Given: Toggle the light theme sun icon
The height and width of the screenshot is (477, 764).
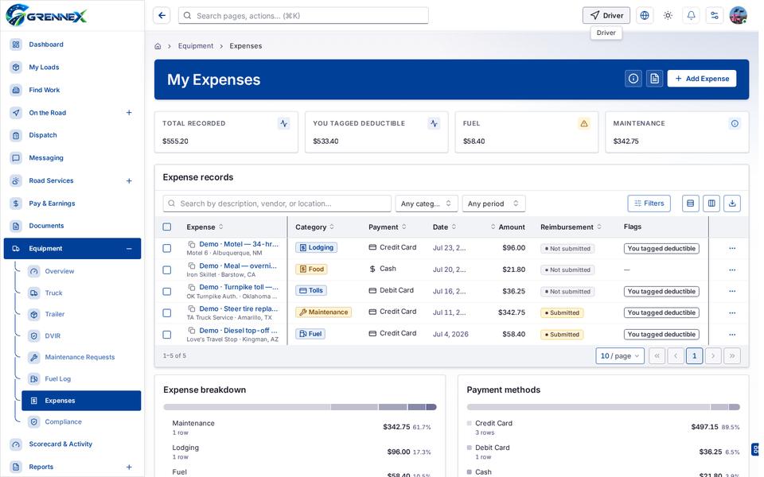Looking at the screenshot, I should click(668, 16).
